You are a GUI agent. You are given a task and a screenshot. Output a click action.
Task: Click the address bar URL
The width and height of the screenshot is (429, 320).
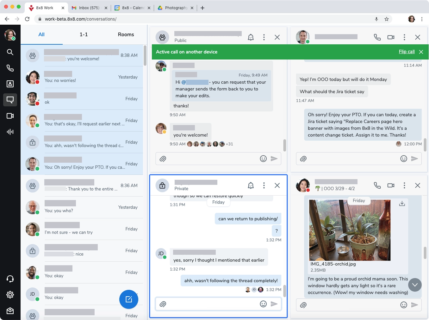coord(81,19)
